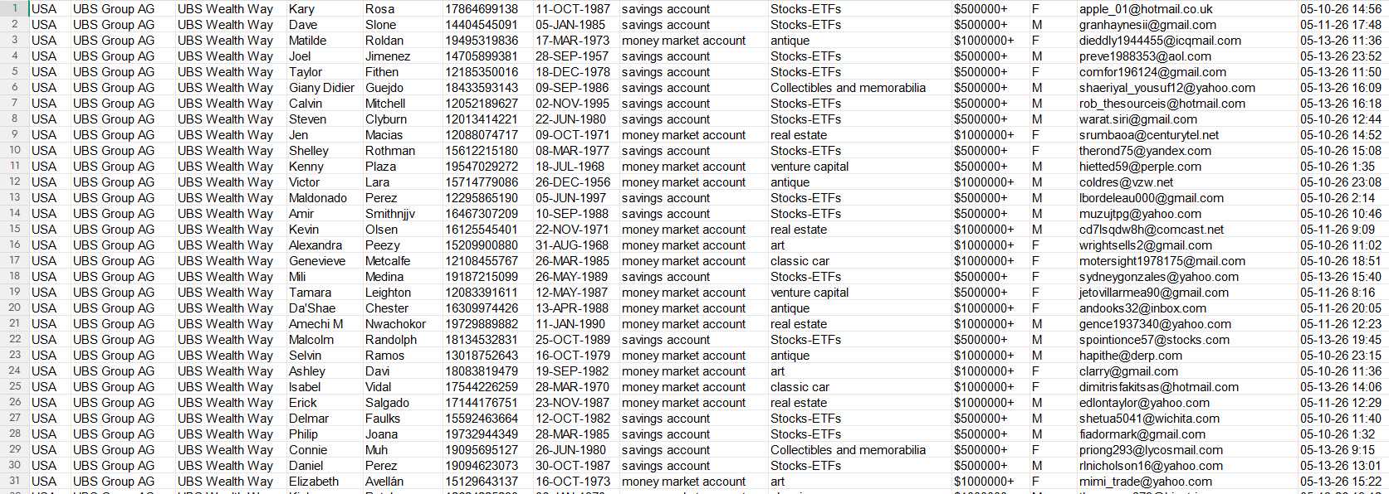Click the cell with email apple_01@hotmail.co.uk
The image size is (1389, 494).
click(1186, 9)
